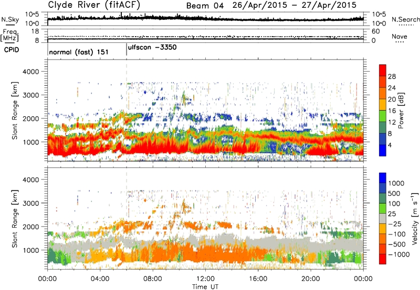Image resolution: width=420 pixels, height=290 pixels.
Task: Click the '28' tick on power color bar
Action: point(392,76)
